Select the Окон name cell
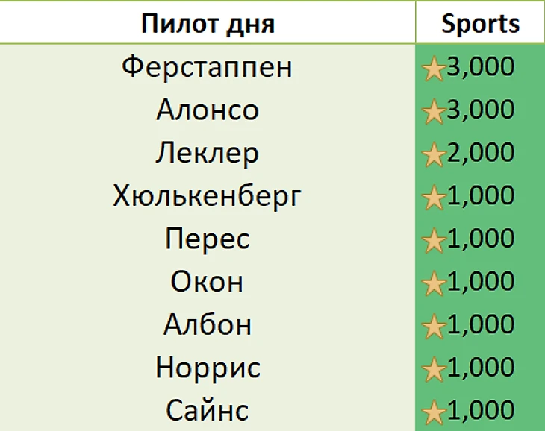545x431 pixels. 208,283
